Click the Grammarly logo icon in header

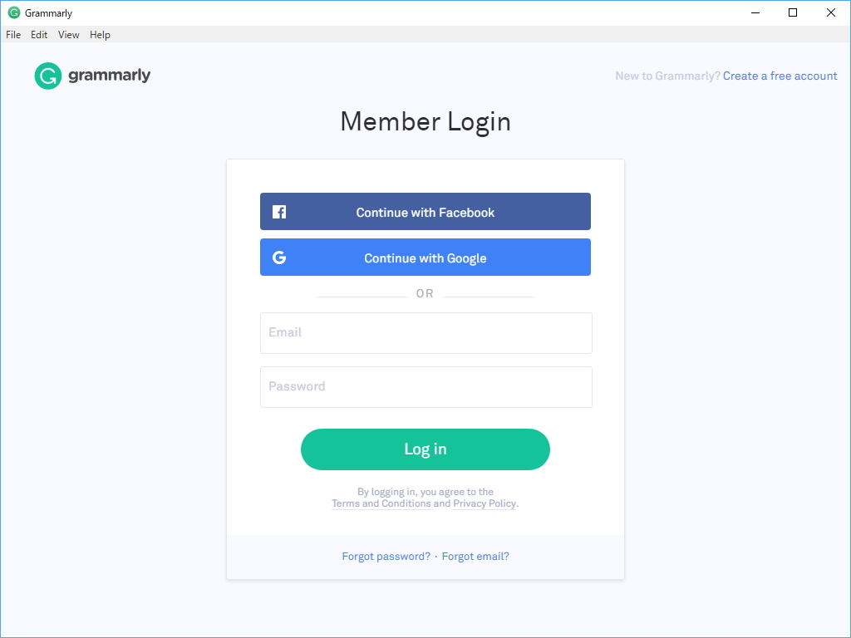(x=48, y=76)
